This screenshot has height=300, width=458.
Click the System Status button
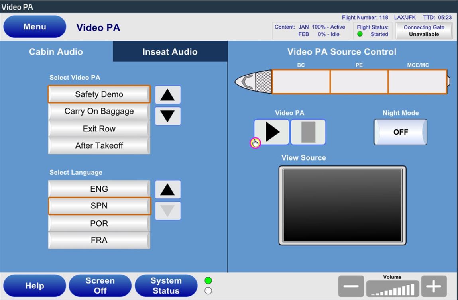click(x=166, y=286)
